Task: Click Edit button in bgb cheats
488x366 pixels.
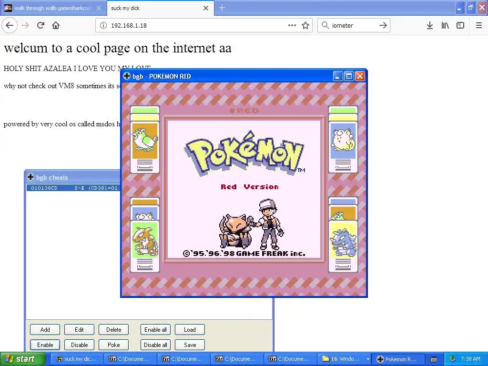Action: coord(79,330)
